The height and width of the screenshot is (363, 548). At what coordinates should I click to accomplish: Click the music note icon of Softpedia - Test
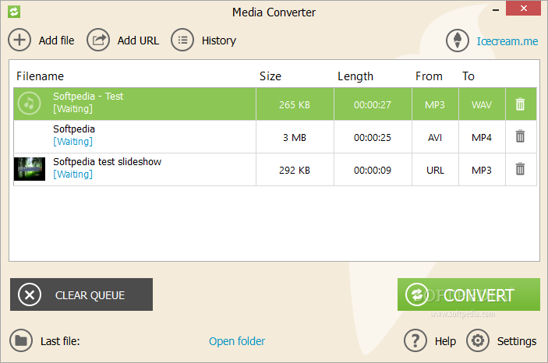coord(30,104)
